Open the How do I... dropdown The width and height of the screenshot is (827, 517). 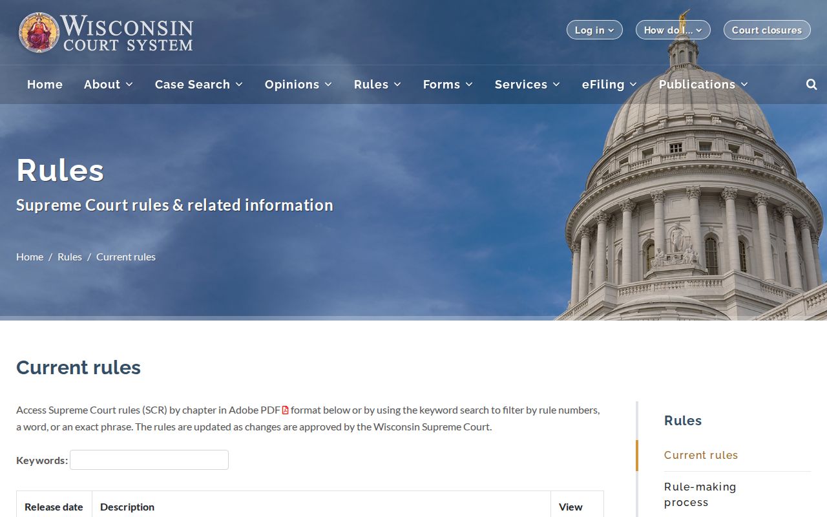[x=673, y=30]
